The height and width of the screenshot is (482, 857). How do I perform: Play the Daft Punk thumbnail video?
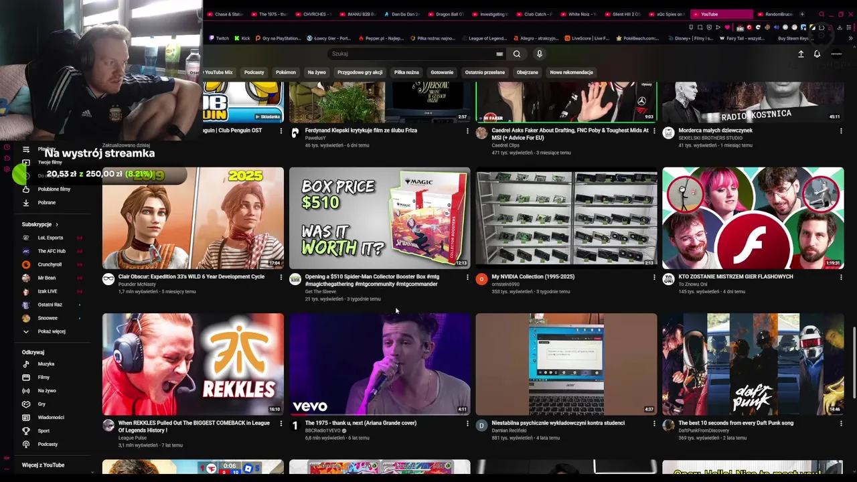pyautogui.click(x=753, y=364)
